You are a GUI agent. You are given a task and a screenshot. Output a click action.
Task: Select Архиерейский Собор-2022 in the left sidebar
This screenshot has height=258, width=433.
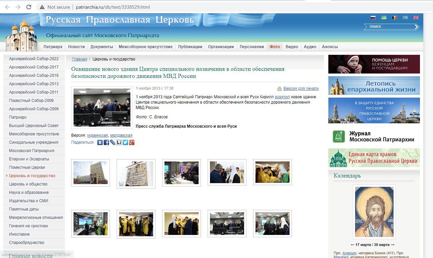click(x=34, y=59)
